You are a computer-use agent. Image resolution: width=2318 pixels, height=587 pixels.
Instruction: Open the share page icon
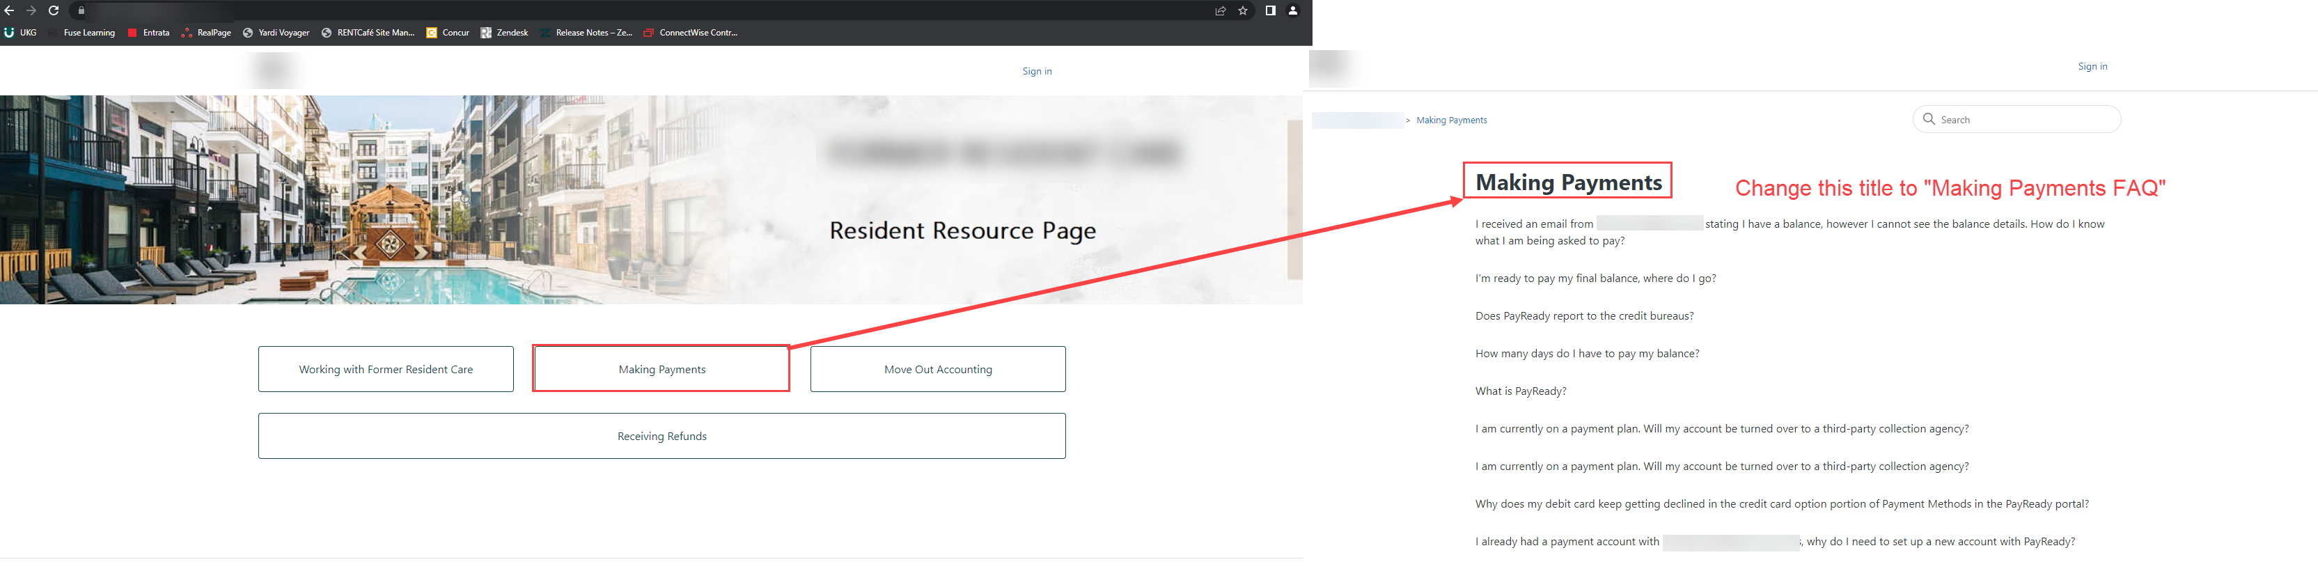(x=1220, y=11)
